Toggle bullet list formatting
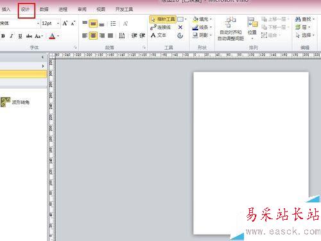Screen dimensions: 321x241 [x=113, y=24]
